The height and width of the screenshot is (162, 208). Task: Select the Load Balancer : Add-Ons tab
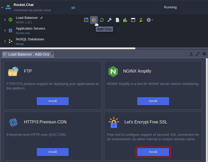pos(28,54)
